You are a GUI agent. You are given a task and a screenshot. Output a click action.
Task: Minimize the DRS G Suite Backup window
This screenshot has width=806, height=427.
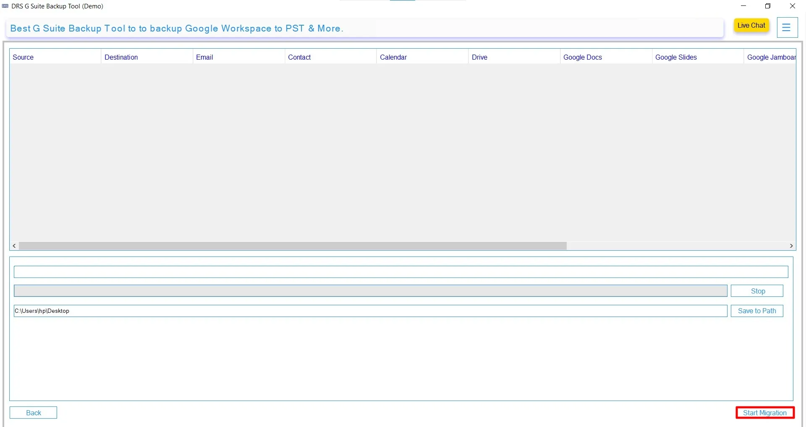[x=744, y=6]
